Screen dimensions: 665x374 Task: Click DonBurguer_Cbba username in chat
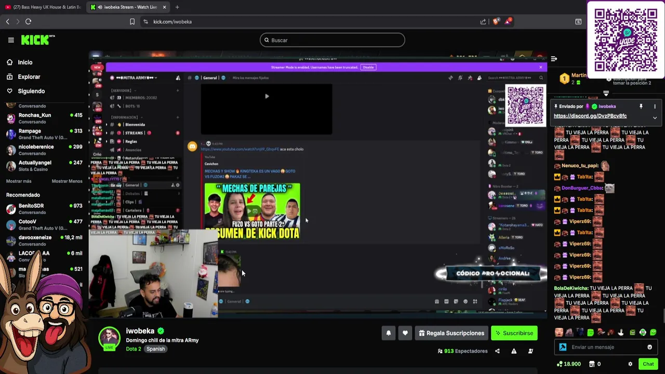click(x=582, y=188)
